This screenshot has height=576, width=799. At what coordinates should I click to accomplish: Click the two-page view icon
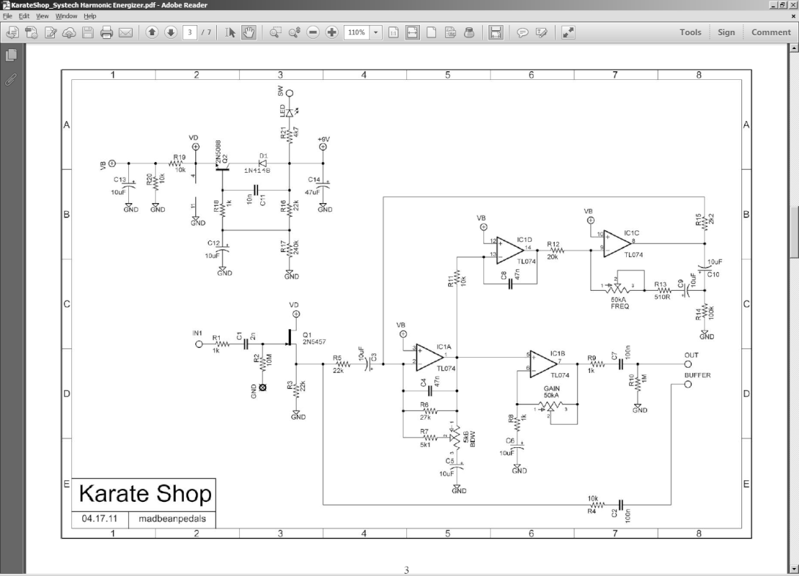[450, 32]
